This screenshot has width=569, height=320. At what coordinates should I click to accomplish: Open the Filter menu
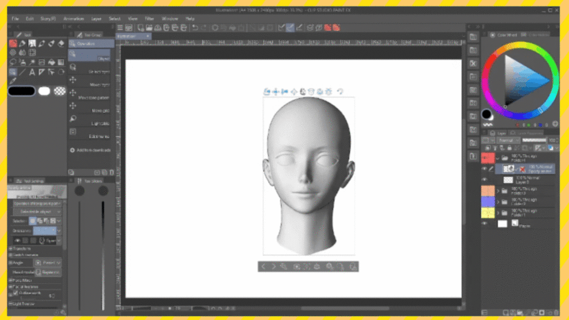point(149,18)
